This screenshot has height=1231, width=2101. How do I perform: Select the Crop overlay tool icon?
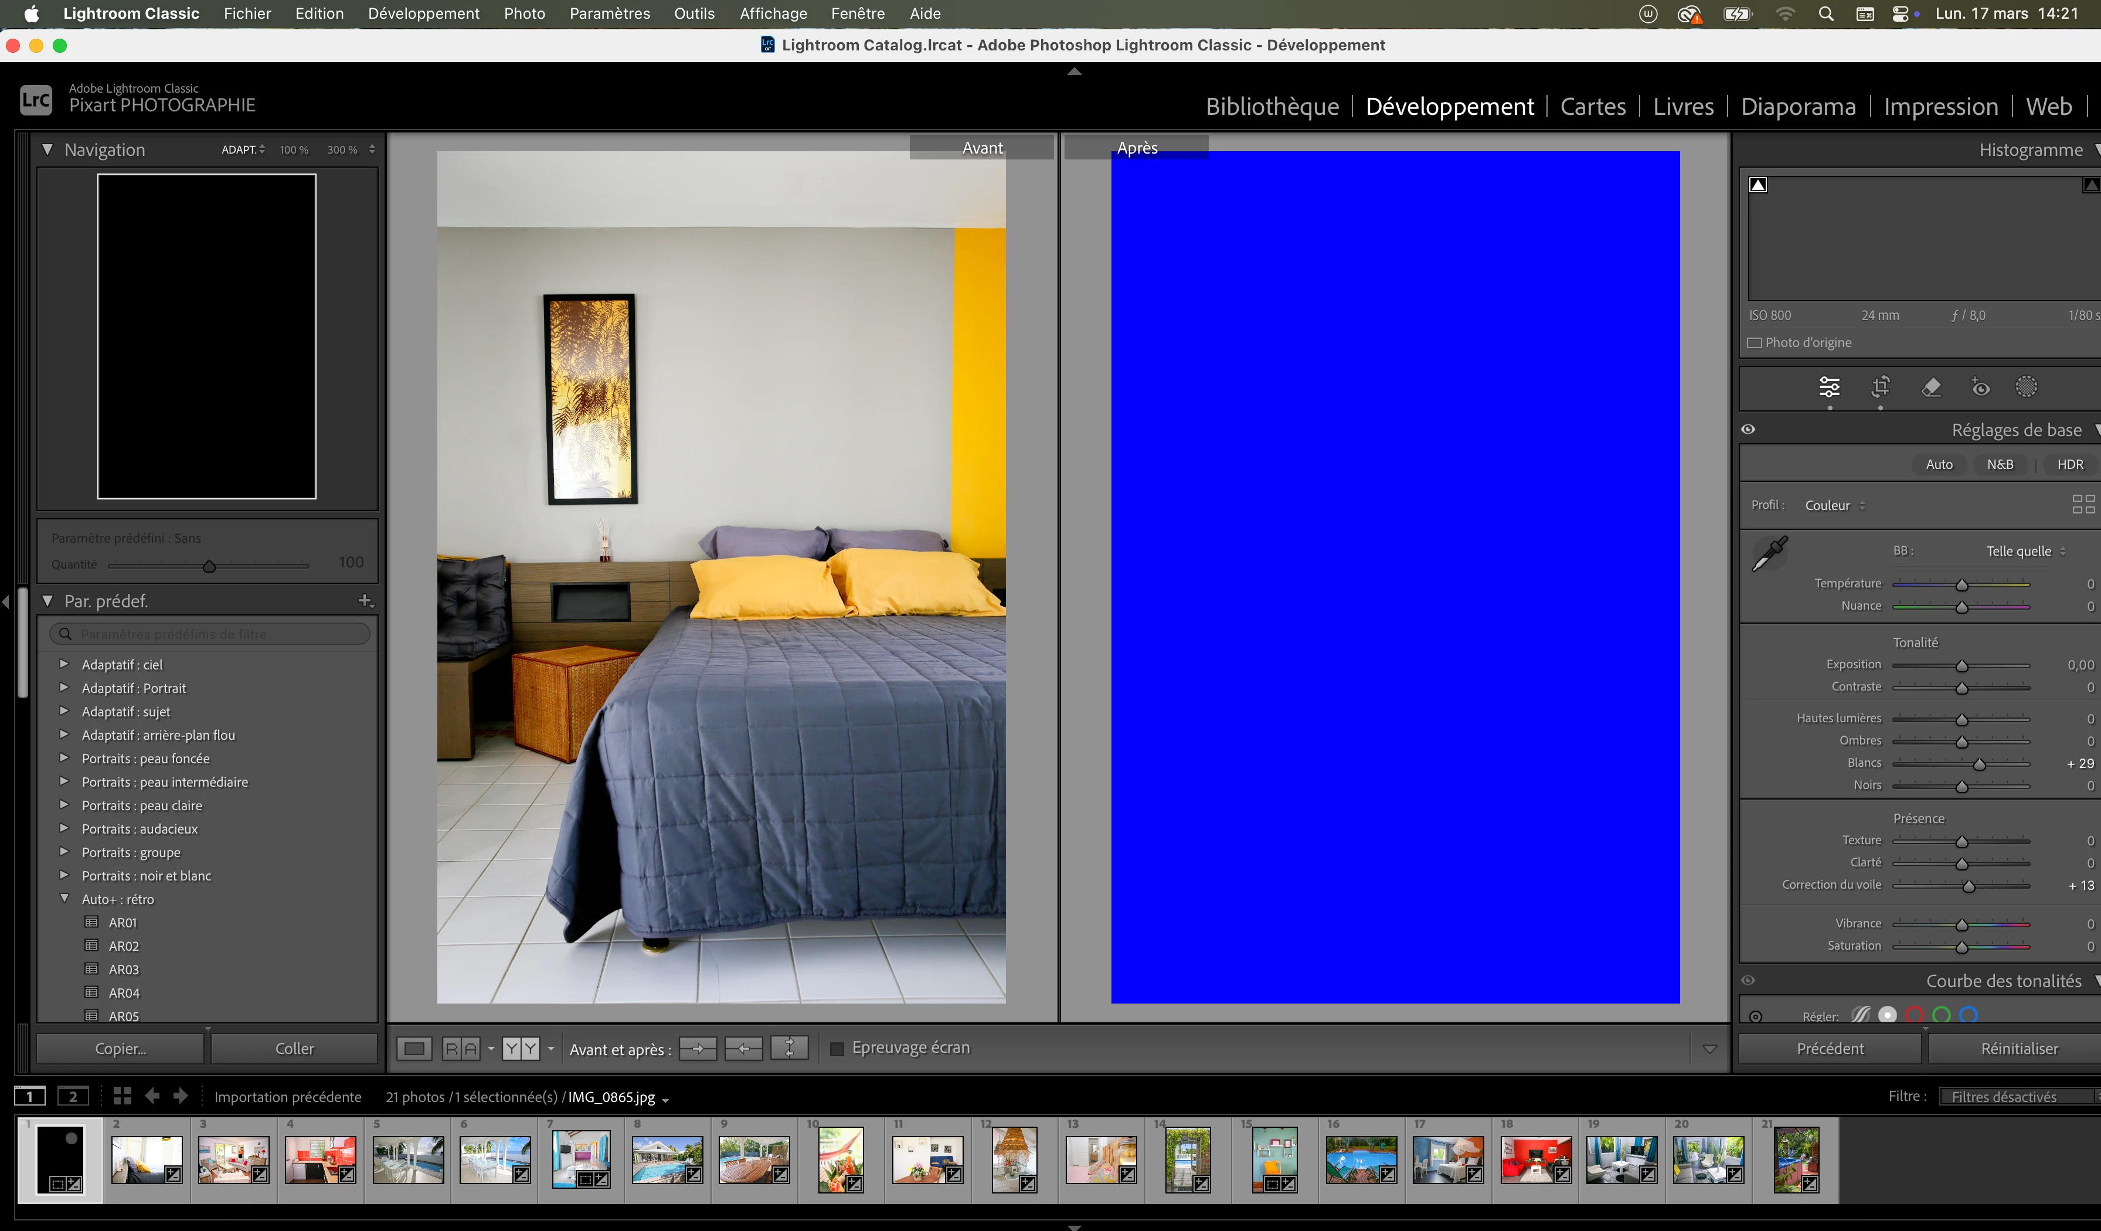click(x=1880, y=387)
